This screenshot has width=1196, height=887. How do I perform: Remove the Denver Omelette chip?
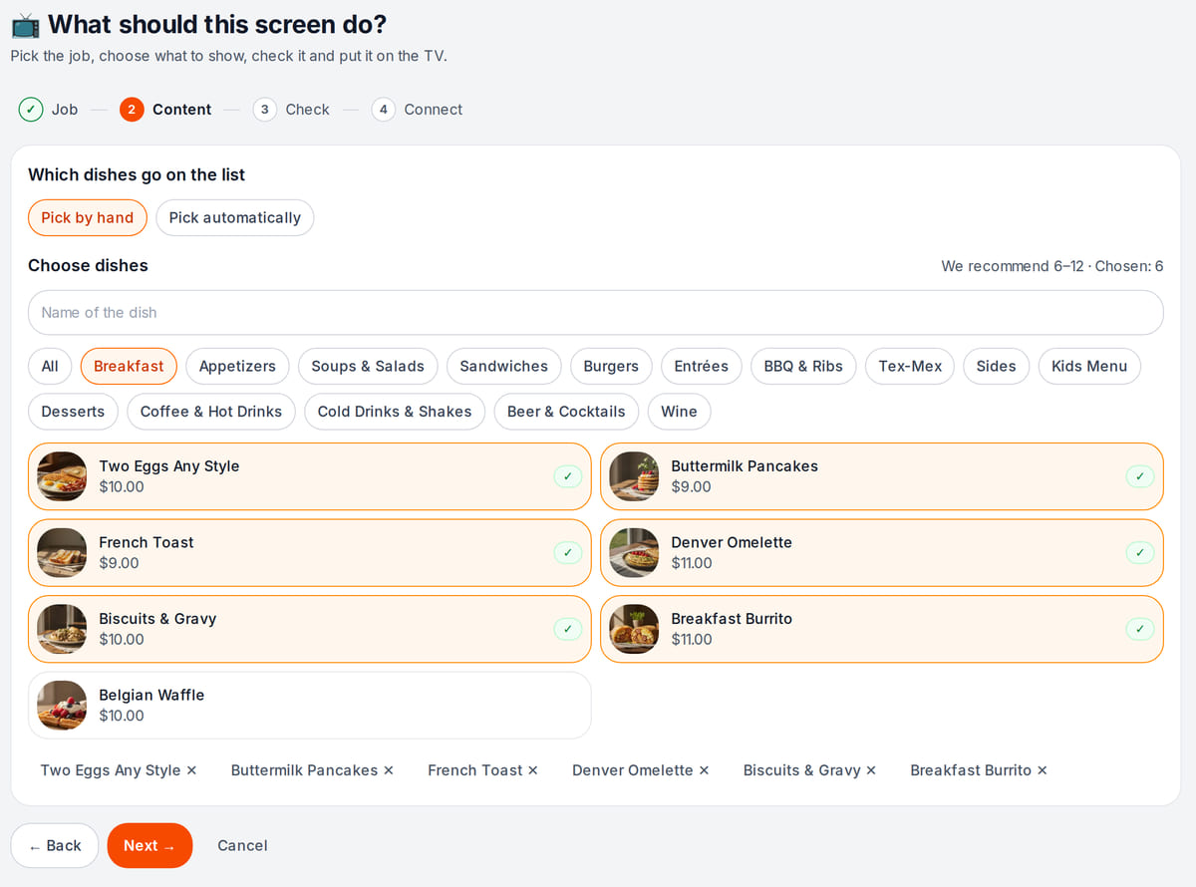(x=704, y=770)
